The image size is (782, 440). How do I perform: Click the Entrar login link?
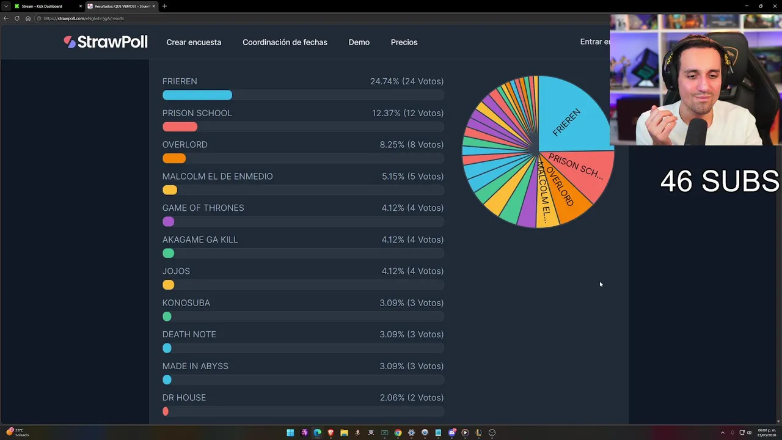[594, 42]
